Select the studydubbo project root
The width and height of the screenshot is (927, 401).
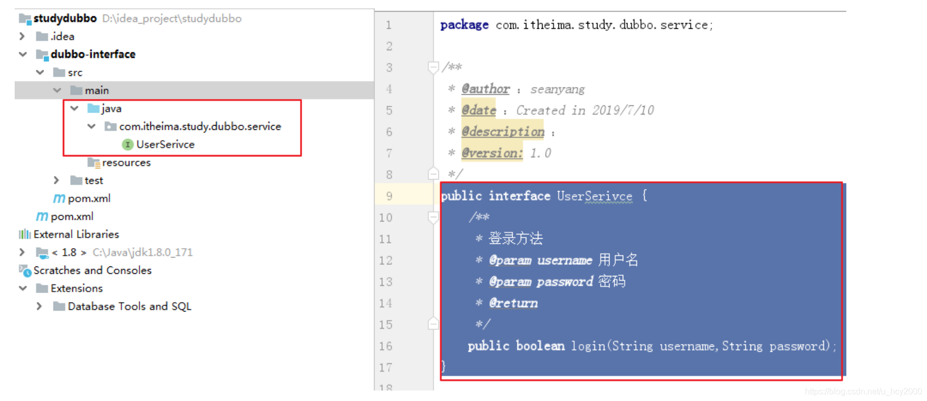(x=65, y=19)
